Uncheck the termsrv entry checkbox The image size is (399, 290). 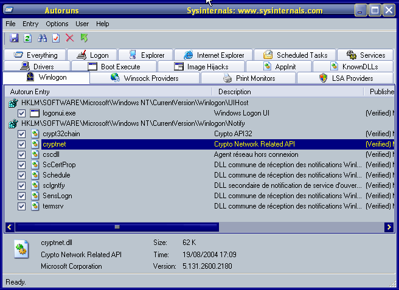coord(22,206)
